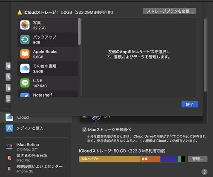Select the Apple Books 5.6GB row
213x177 pixels.
click(x=48, y=54)
